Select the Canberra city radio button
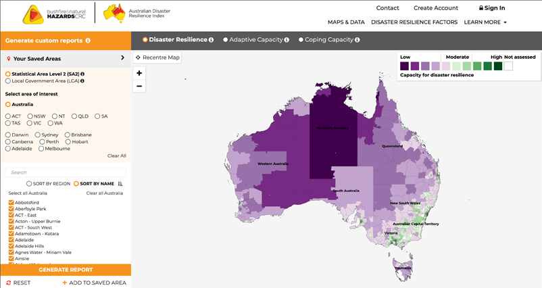This screenshot has width=542, height=288. coord(7,142)
